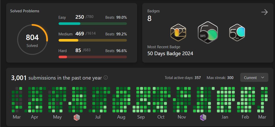Click the Medium progress bar
The image size is (275, 127).
coord(93,40)
